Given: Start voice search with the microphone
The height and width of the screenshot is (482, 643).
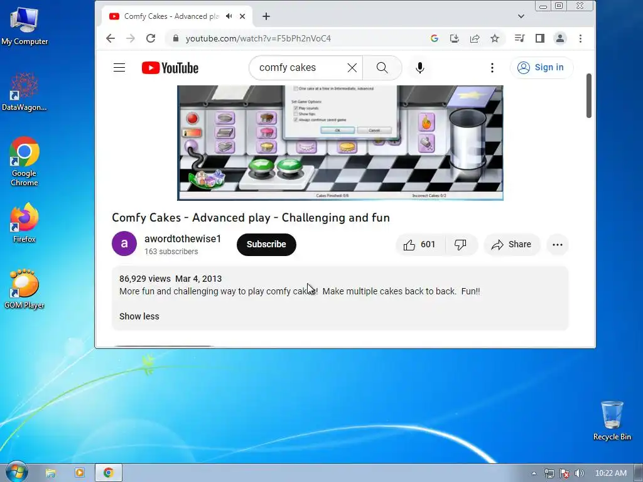Looking at the screenshot, I should [419, 68].
